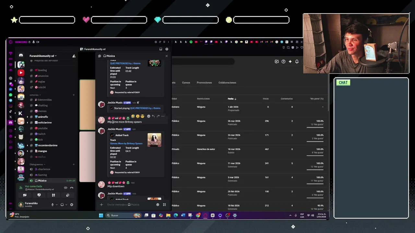
Task: Add a channel to Dialoguemos category
Action: [74, 164]
